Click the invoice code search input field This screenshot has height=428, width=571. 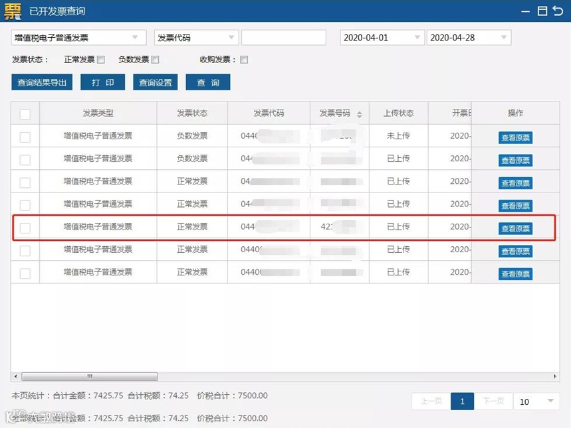[x=284, y=37]
